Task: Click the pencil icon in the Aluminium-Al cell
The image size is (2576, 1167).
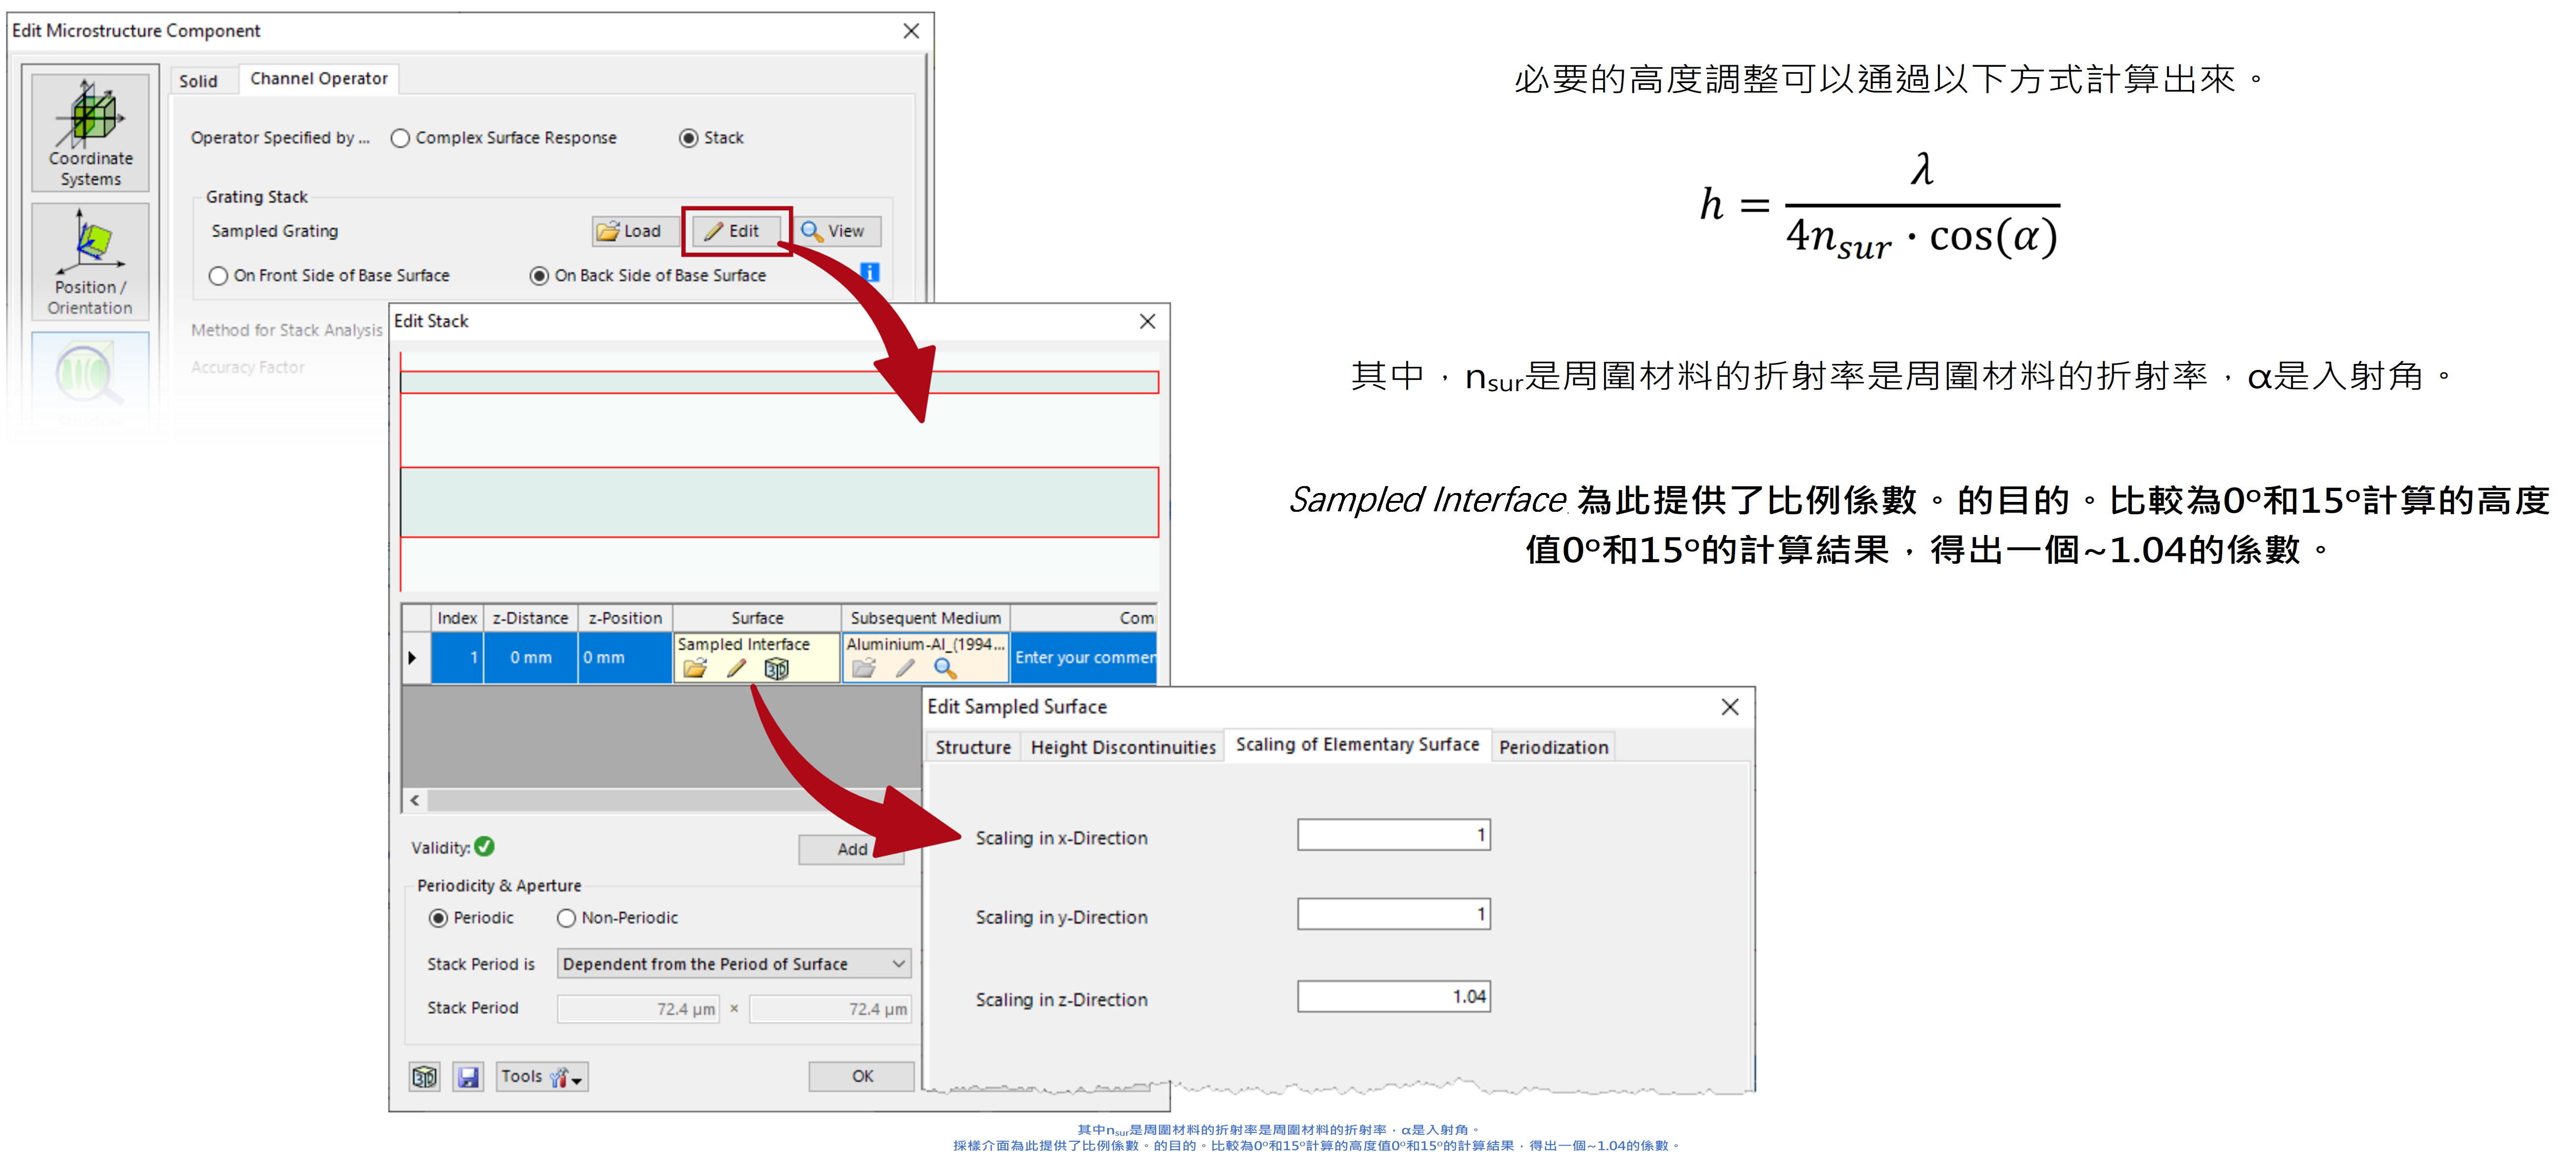Action: pos(905,668)
